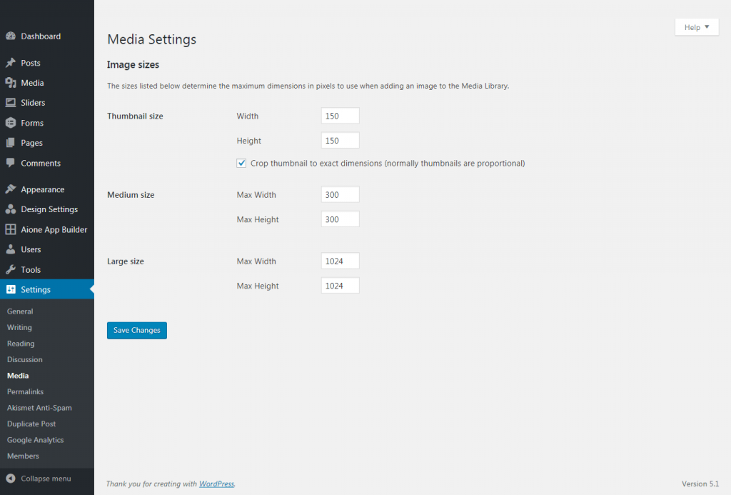Open the Design Settings menu item
This screenshot has height=495, width=731.
(47, 209)
